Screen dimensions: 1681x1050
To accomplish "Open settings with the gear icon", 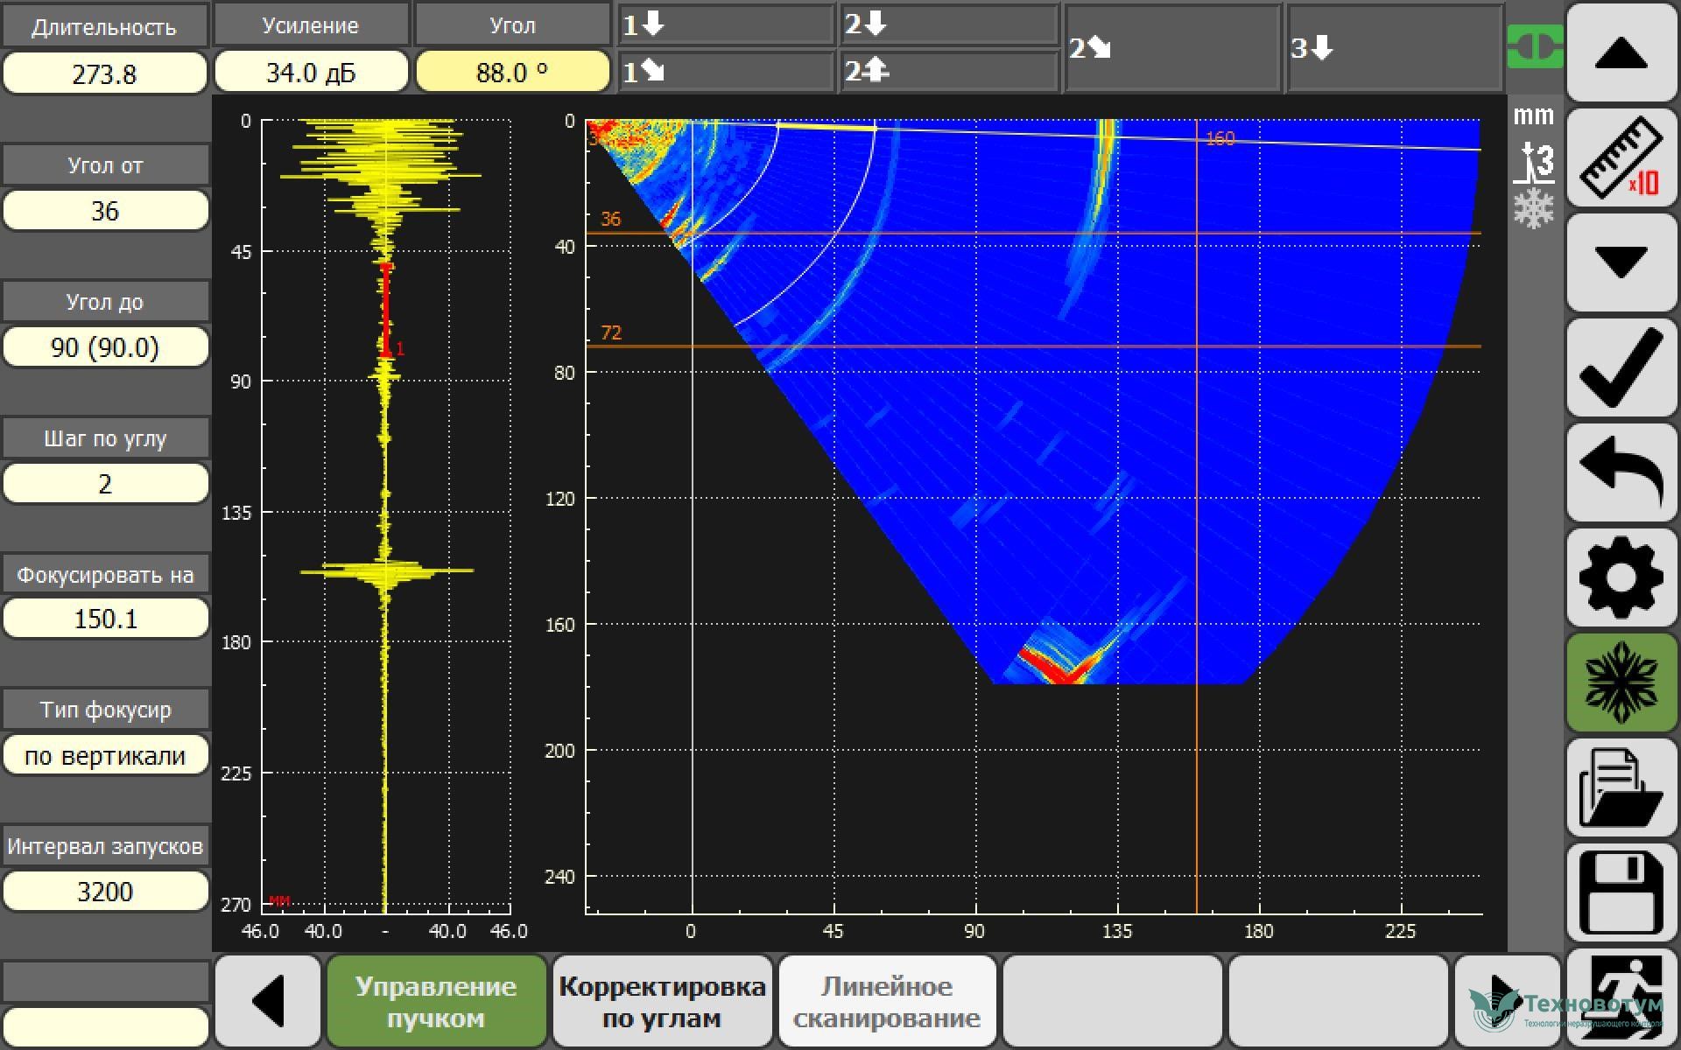I will click(1621, 578).
